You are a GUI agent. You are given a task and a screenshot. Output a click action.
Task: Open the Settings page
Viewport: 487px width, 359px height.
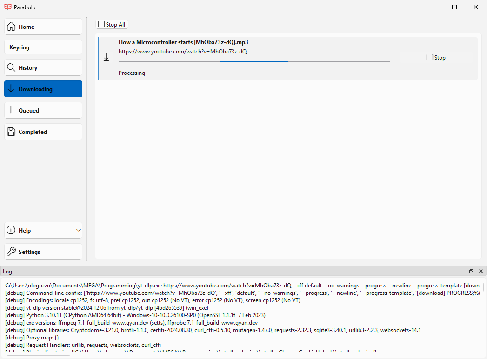(43, 252)
